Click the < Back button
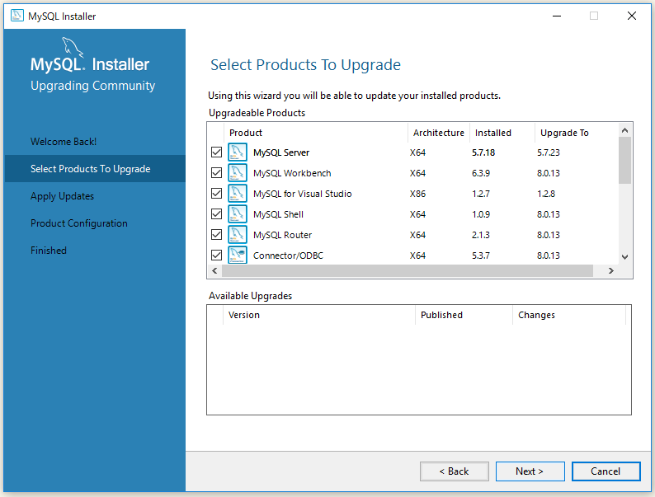 [454, 471]
